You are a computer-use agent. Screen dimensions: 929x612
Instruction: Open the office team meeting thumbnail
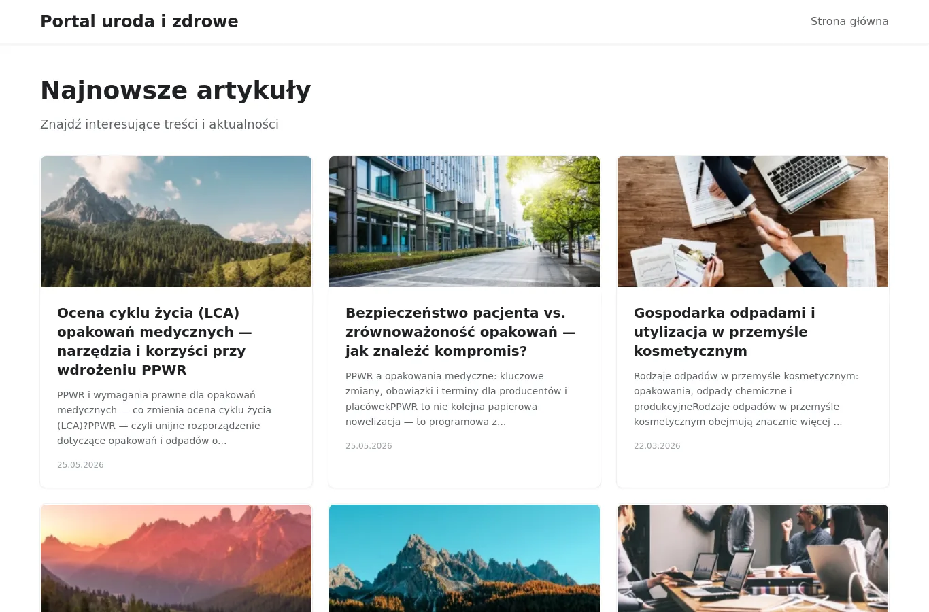pyautogui.click(x=753, y=558)
